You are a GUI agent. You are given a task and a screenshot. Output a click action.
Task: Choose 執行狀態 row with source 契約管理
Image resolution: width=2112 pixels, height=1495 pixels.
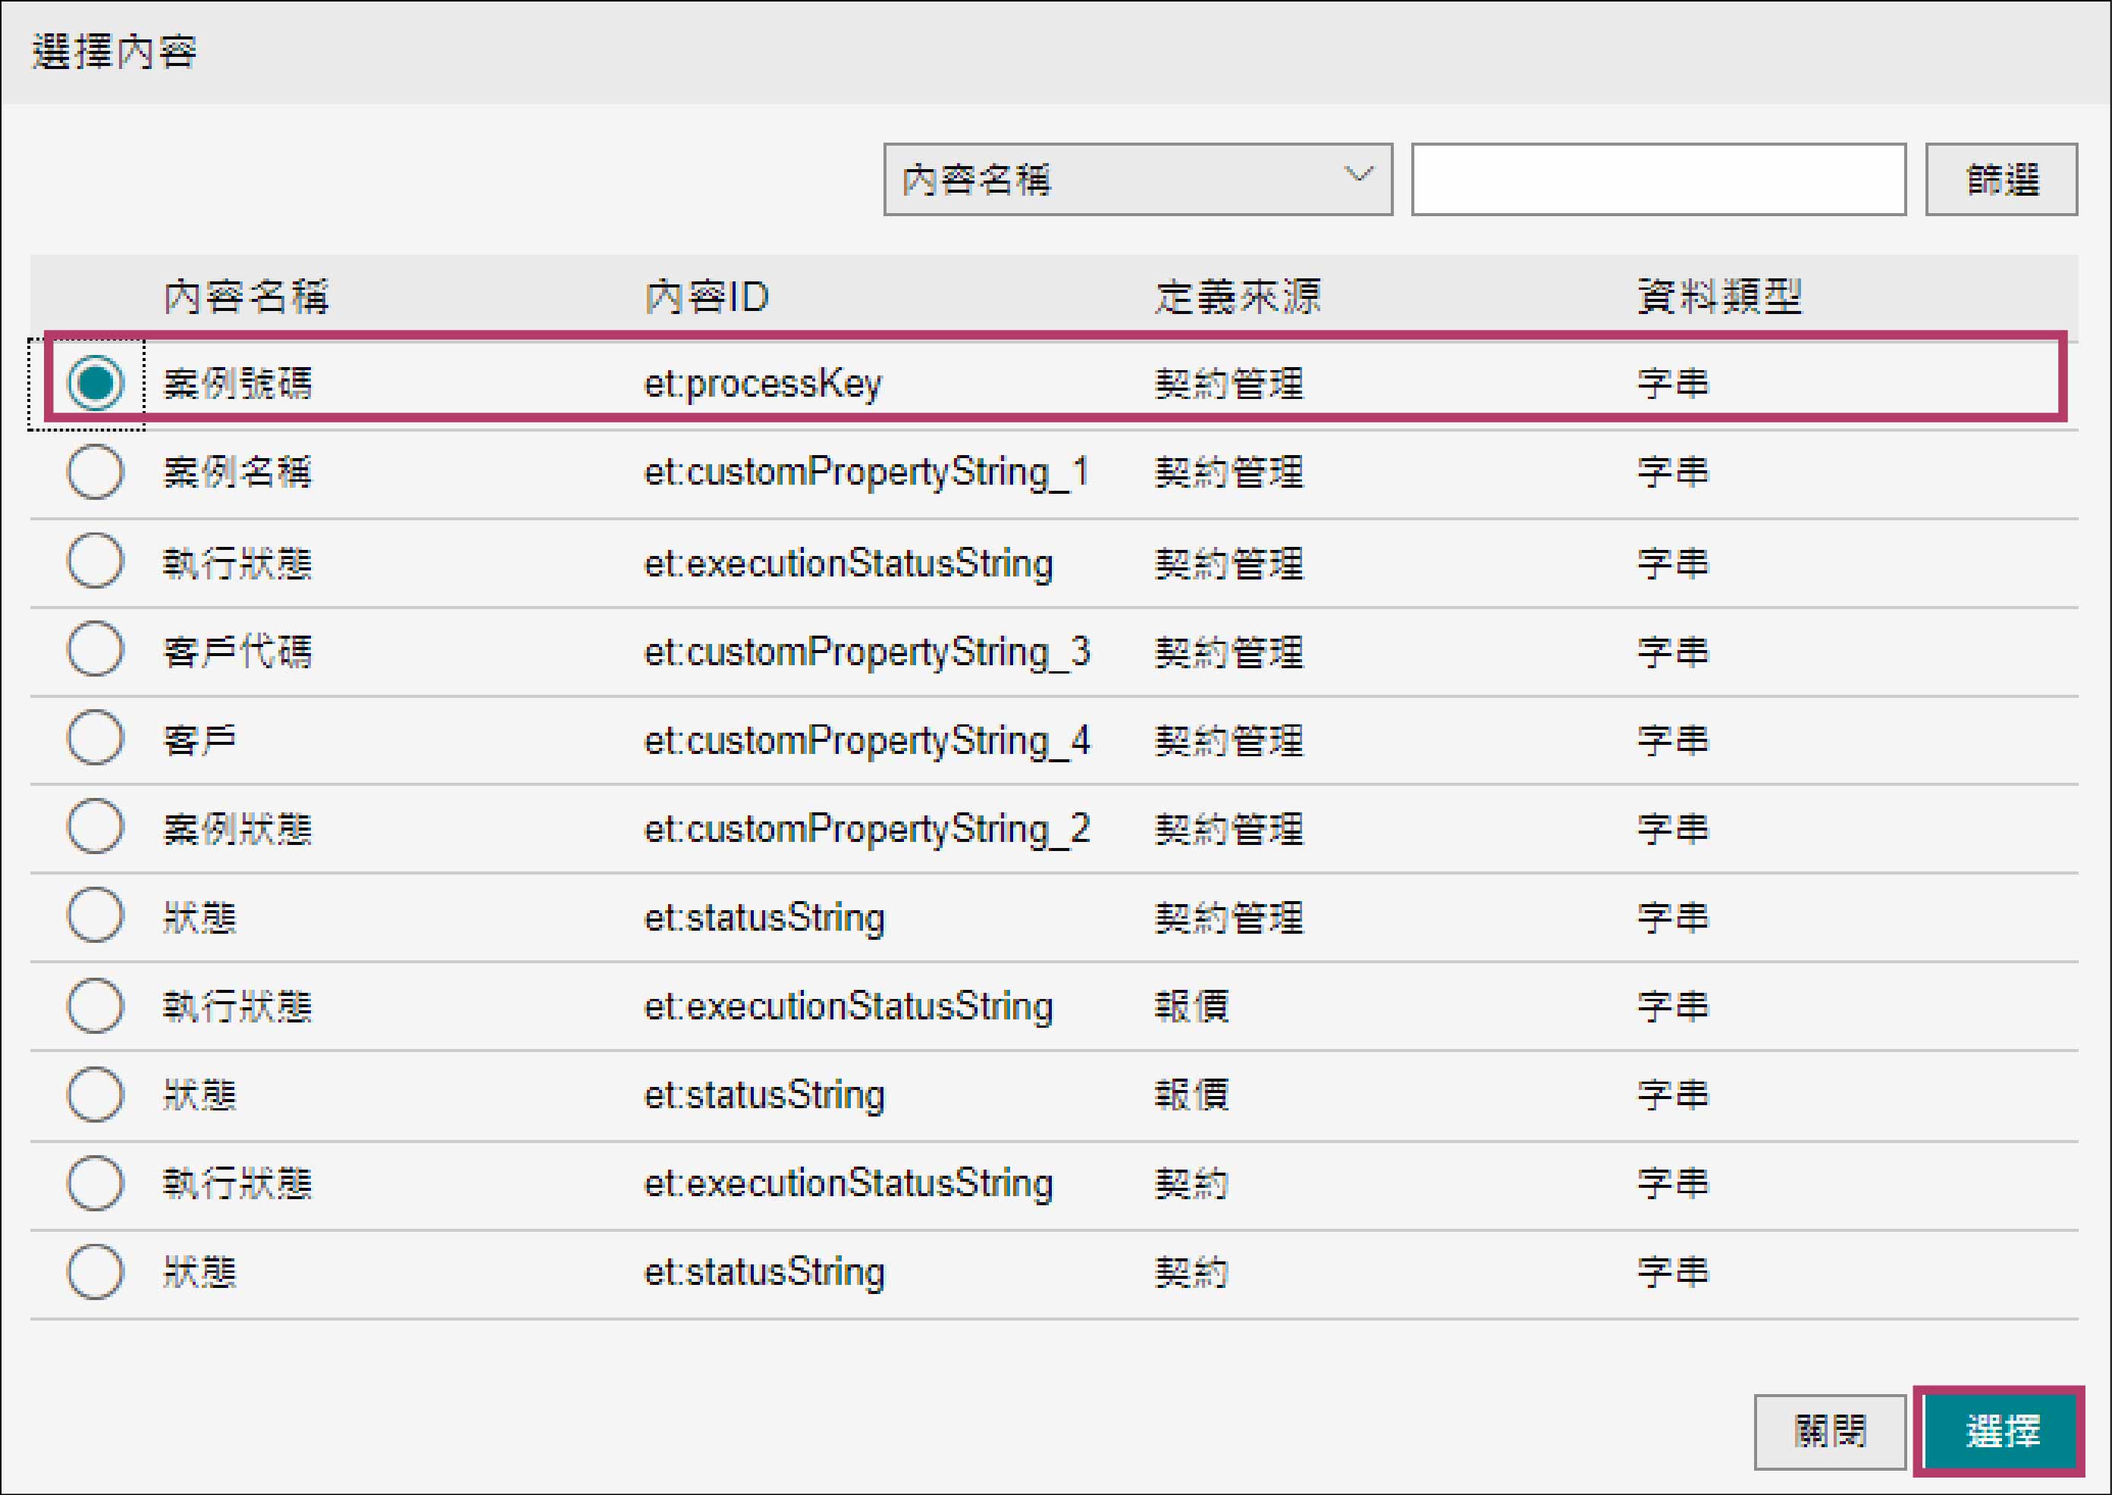[95, 561]
